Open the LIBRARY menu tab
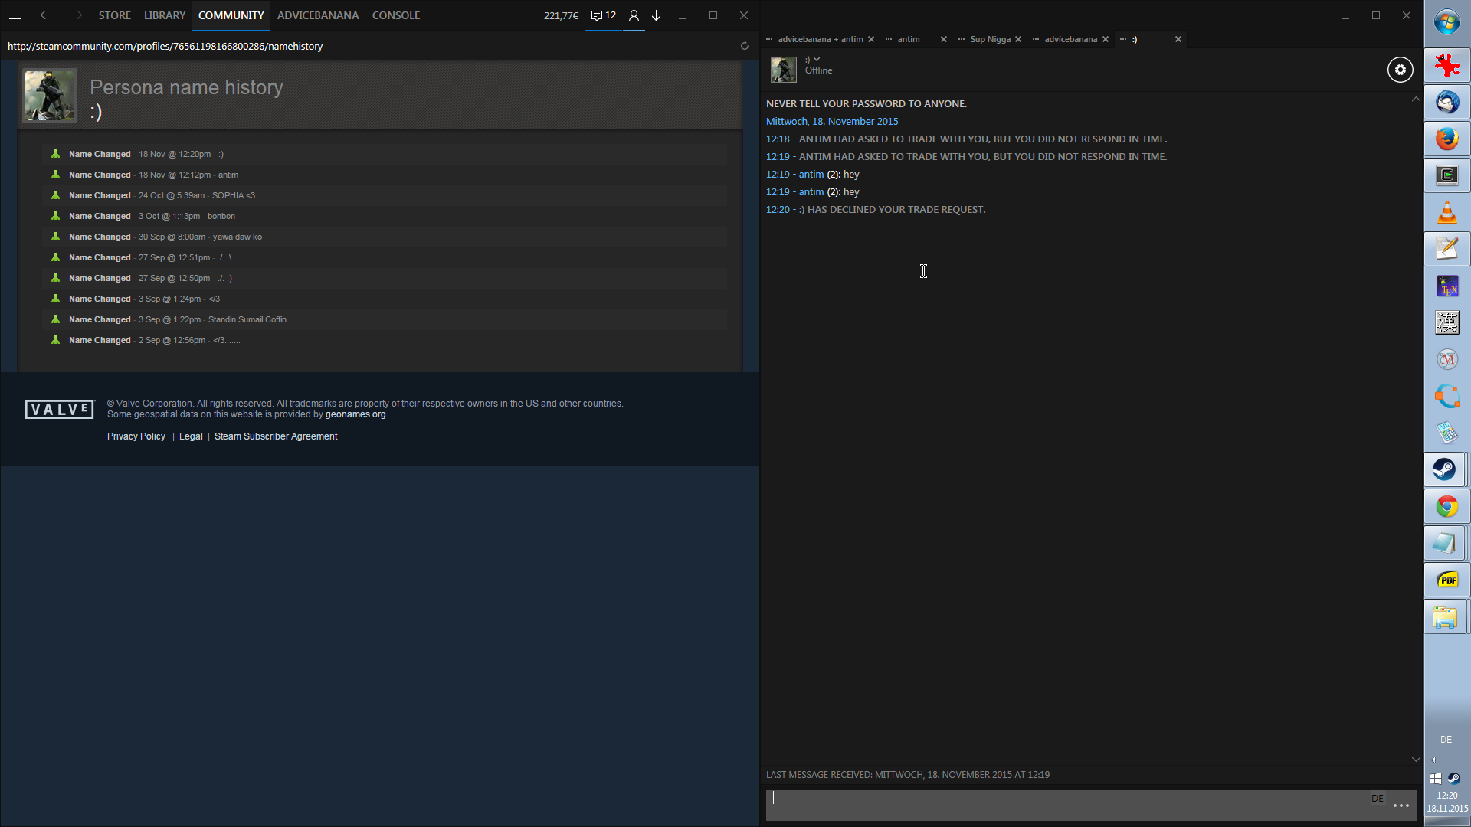This screenshot has height=827, width=1471. coord(165,15)
